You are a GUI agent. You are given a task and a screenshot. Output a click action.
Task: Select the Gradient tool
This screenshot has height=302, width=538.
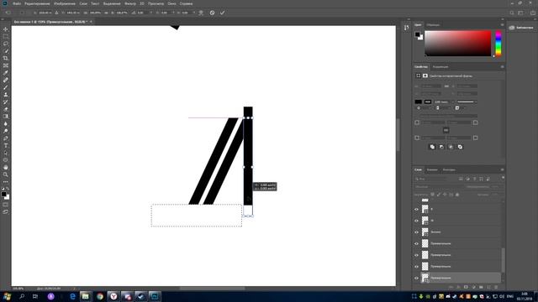(x=6, y=117)
